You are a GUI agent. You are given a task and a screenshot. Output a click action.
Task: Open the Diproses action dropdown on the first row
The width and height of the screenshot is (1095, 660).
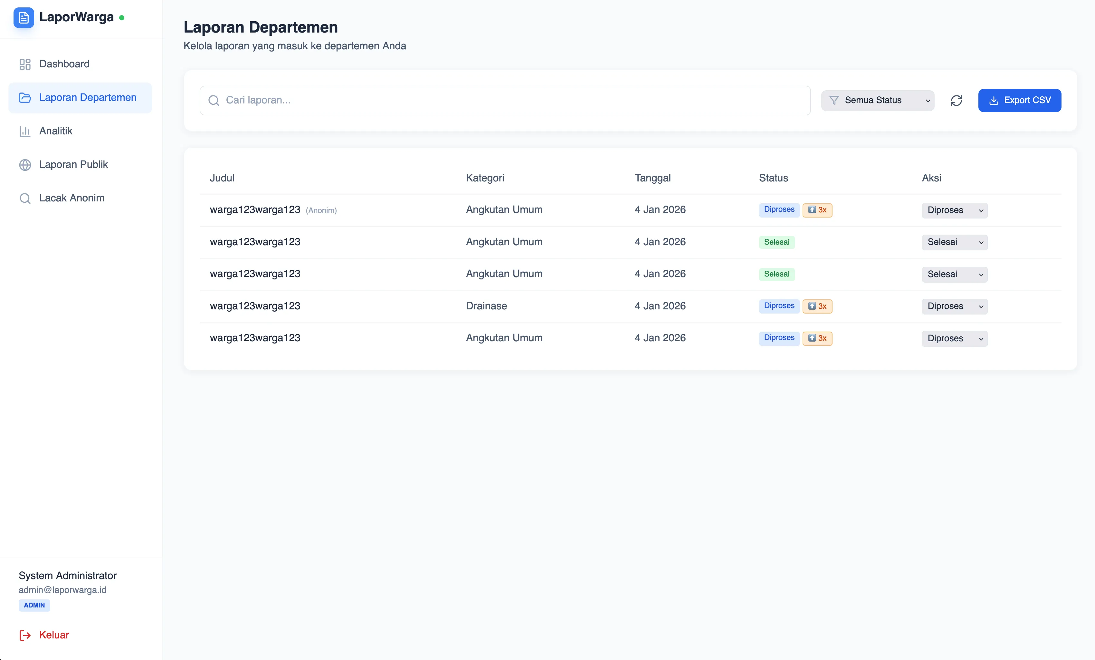pos(954,210)
